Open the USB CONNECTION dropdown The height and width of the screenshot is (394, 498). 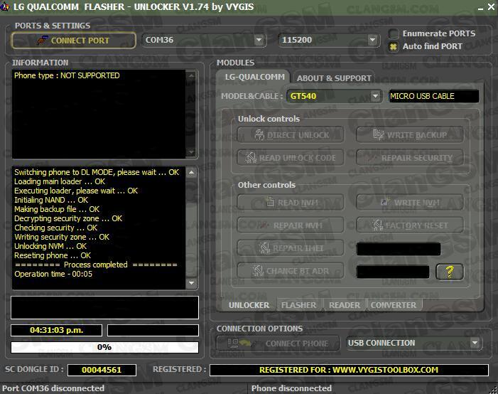pyautogui.click(x=475, y=343)
